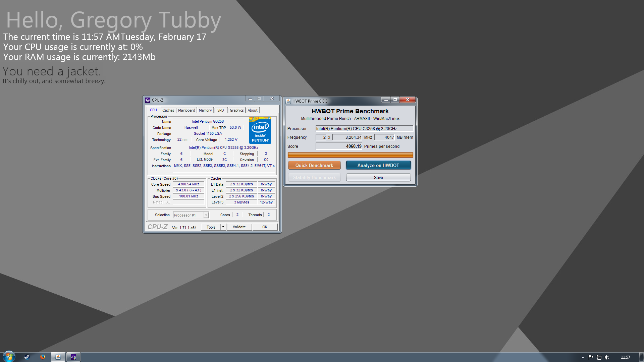Click the Technology 22 nm value
644x362 pixels.
pos(182,140)
